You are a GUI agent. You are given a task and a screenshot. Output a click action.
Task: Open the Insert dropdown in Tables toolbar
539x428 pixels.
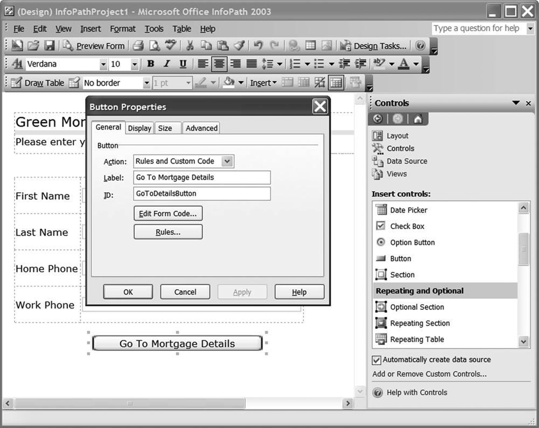point(264,83)
